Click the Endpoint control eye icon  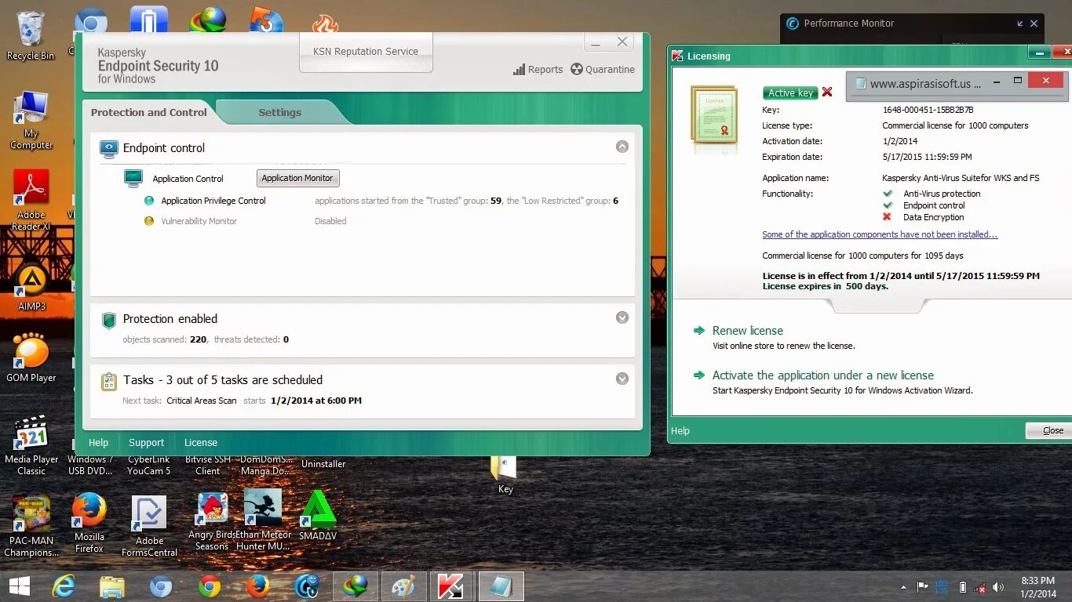[x=109, y=147]
